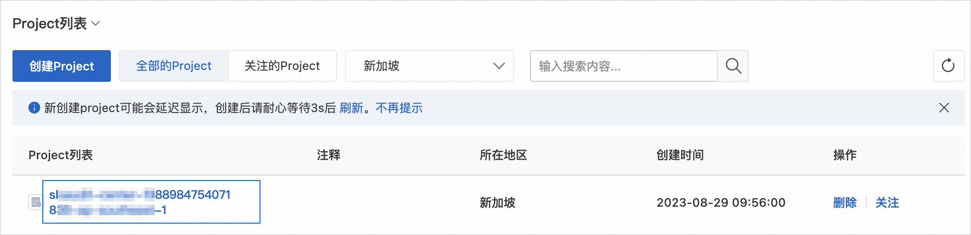Screen dimensions: 971x235
Task: Focus the 输入搜索内容 search field
Action: click(623, 66)
